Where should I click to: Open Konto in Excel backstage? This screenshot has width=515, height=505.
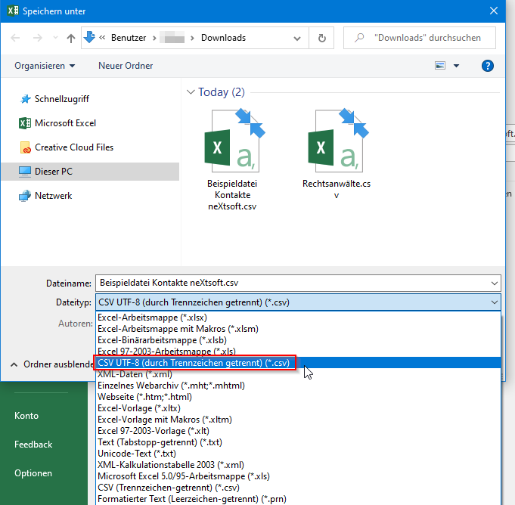coord(26,416)
